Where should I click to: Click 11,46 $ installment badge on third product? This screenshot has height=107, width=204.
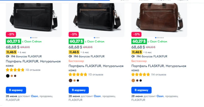[137, 52]
